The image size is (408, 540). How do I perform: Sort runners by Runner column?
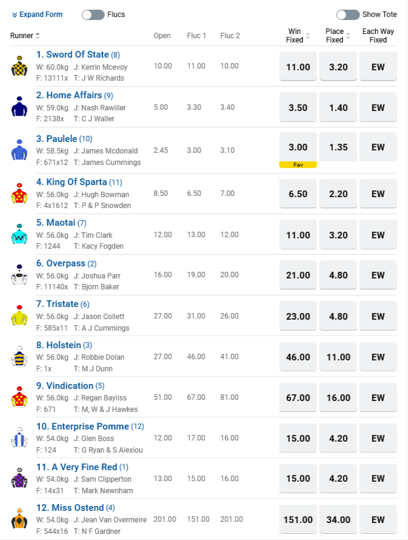pyautogui.click(x=25, y=36)
